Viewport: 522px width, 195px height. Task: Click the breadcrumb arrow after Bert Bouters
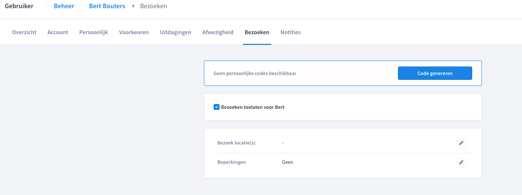click(133, 6)
